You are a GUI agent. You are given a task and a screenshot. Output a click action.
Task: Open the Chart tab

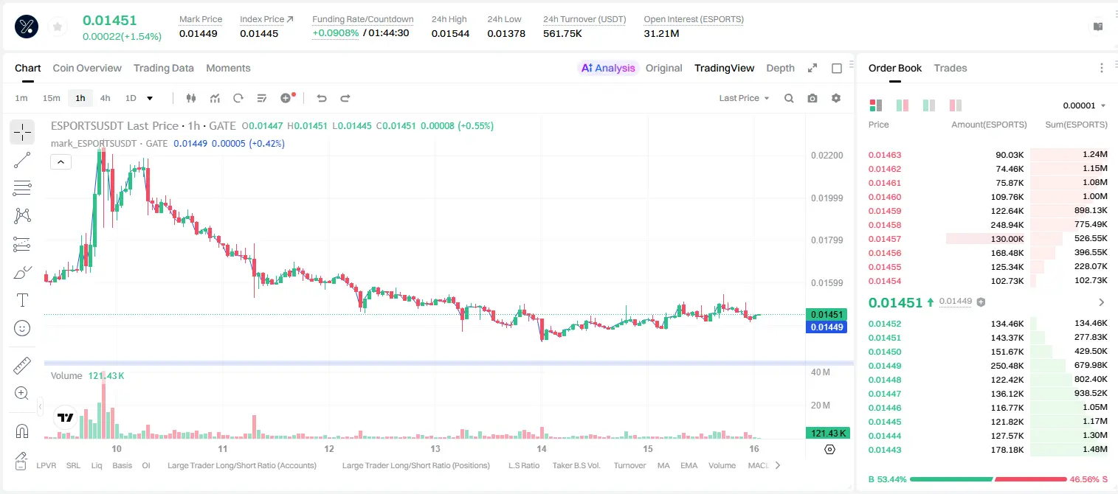(x=28, y=68)
